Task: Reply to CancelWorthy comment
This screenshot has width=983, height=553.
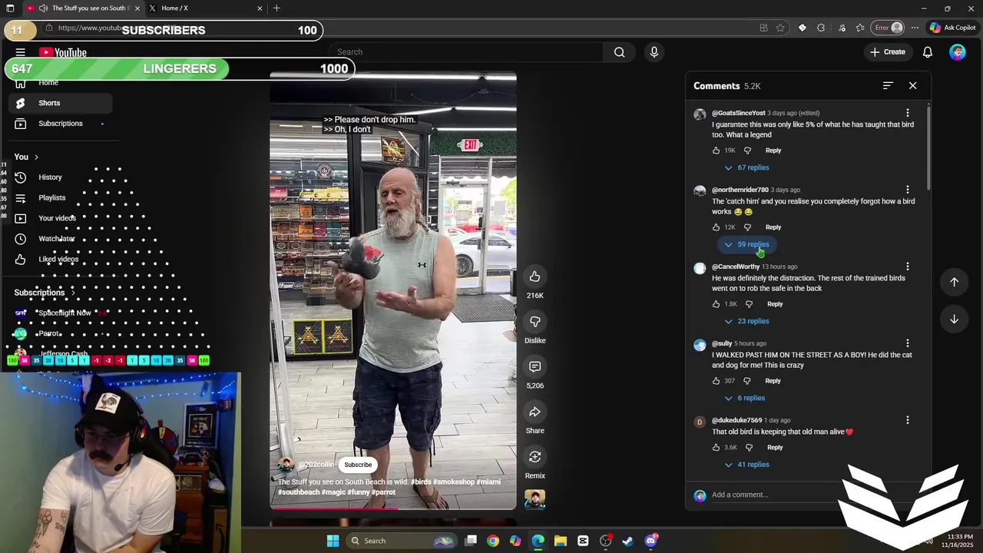Action: coord(775,304)
